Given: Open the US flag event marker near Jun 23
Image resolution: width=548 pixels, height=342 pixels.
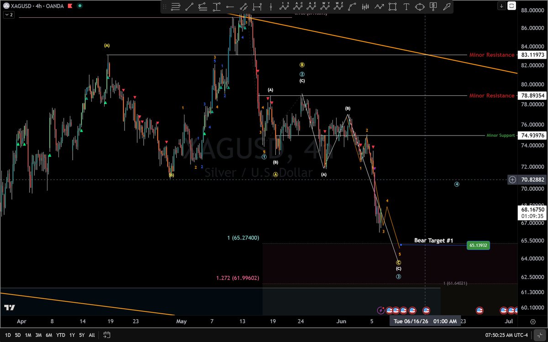Looking at the screenshot, I should tap(479, 311).
